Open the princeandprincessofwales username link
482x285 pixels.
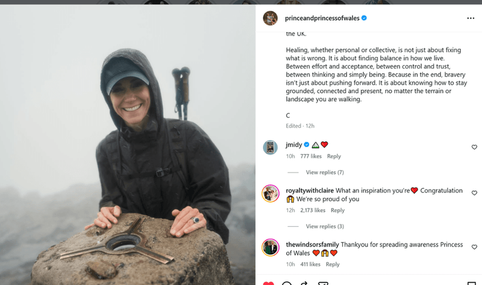(322, 18)
